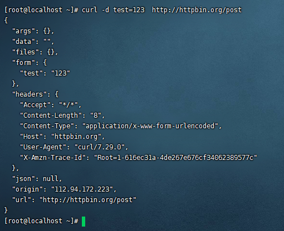Click the application/x-www-form-urlencoded text
The width and height of the screenshot is (284, 231).
(150, 126)
